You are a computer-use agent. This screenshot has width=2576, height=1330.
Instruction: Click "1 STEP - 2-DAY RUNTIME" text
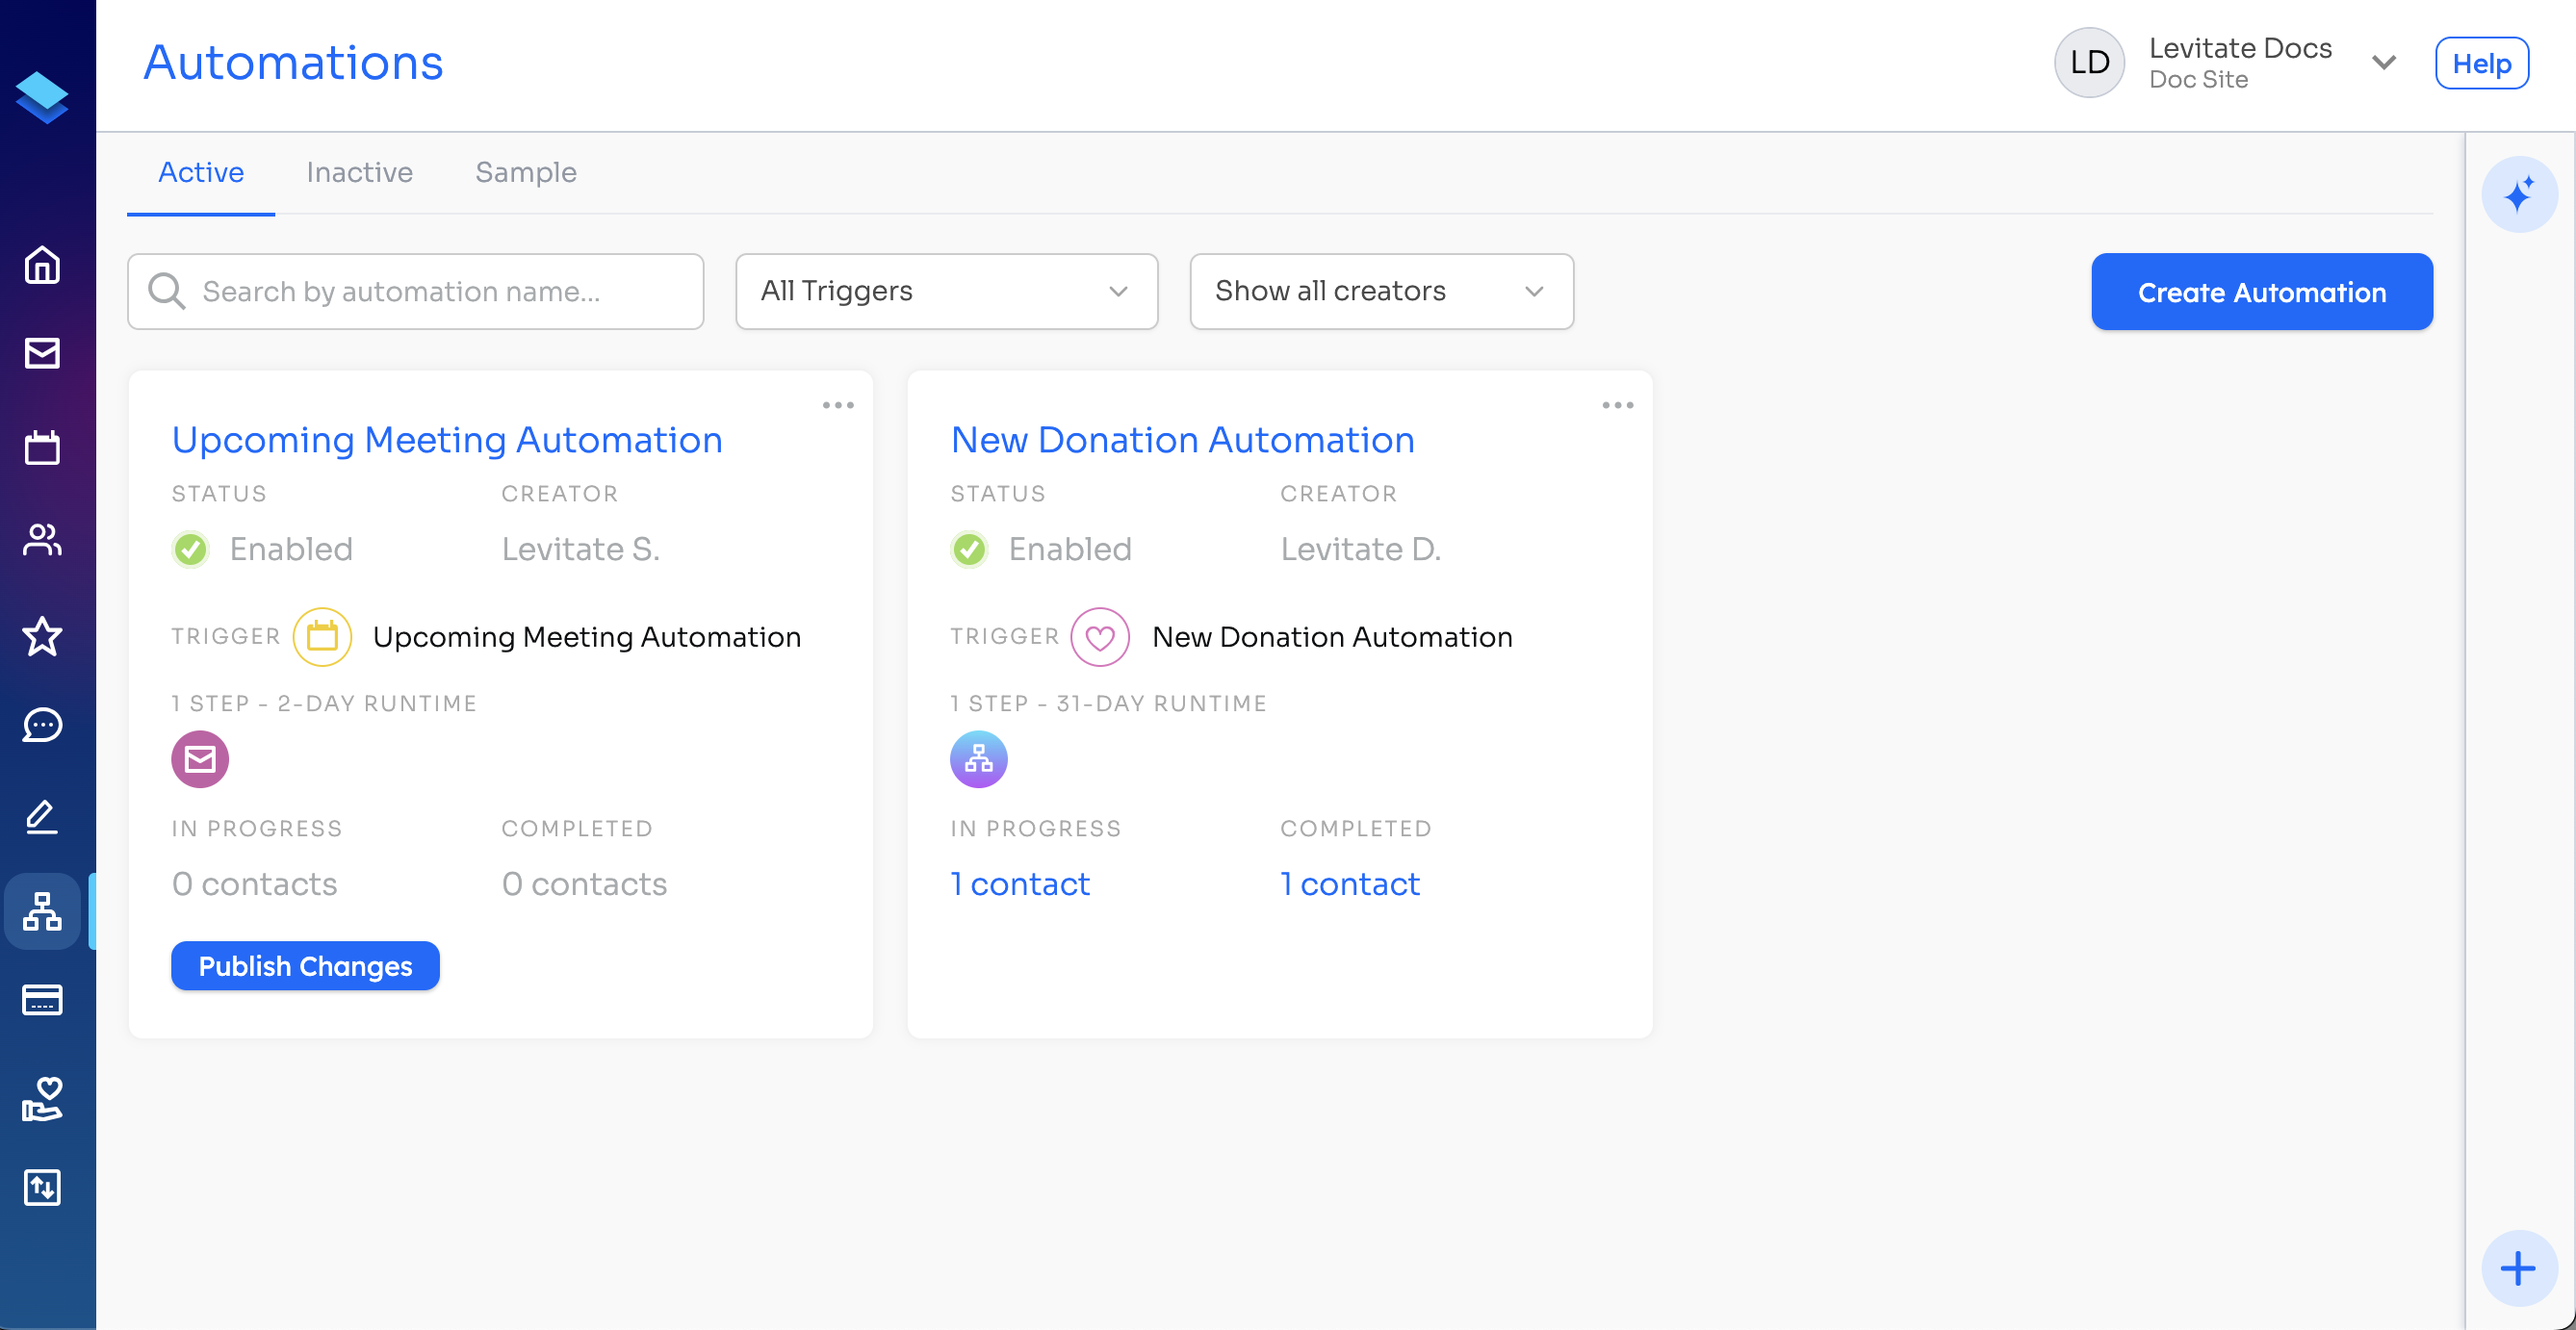click(324, 703)
